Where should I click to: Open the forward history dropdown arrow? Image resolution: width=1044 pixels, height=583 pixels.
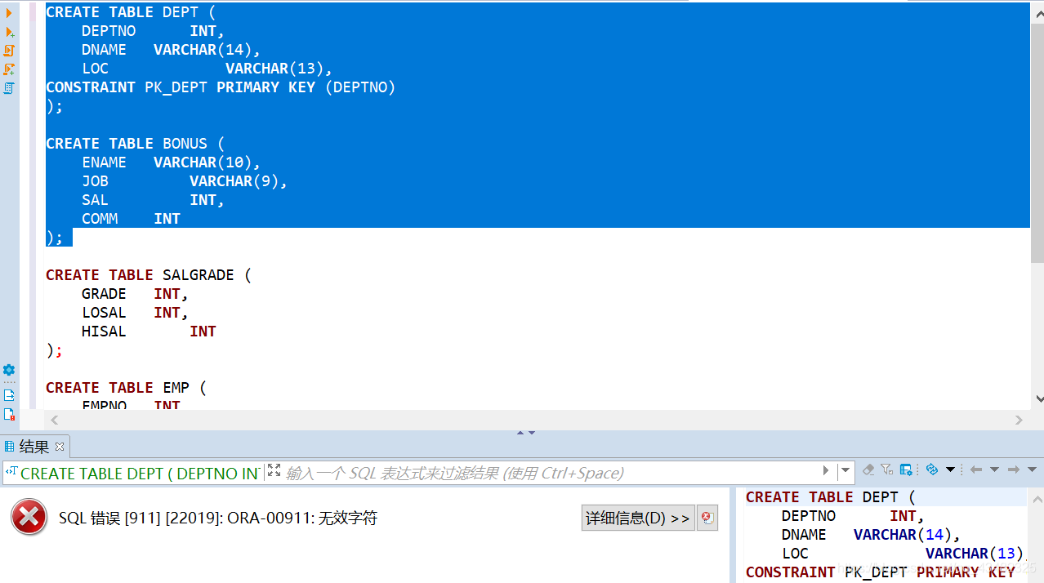tap(1032, 470)
